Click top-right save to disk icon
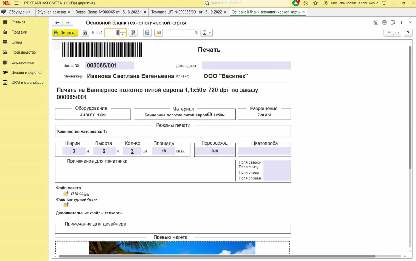 (376, 23)
